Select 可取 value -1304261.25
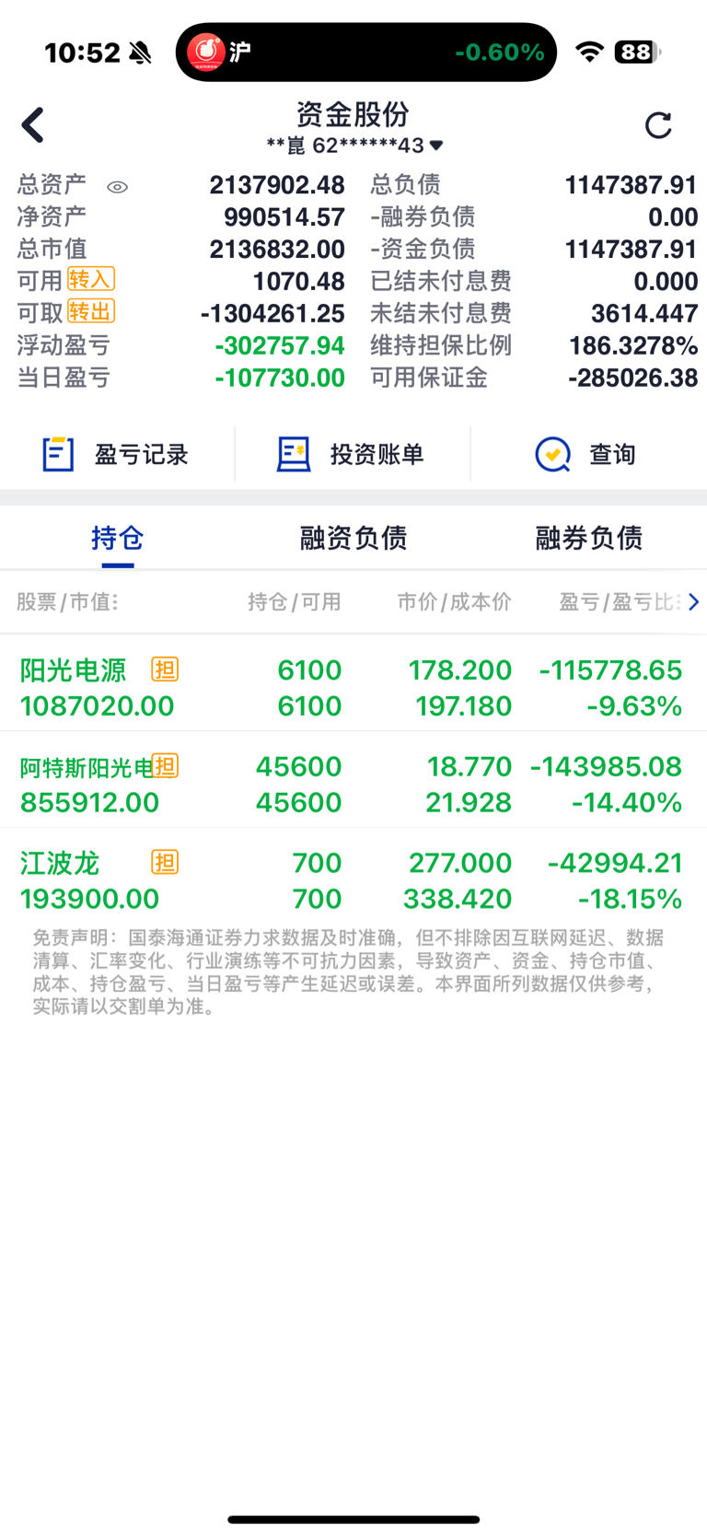 [x=272, y=313]
